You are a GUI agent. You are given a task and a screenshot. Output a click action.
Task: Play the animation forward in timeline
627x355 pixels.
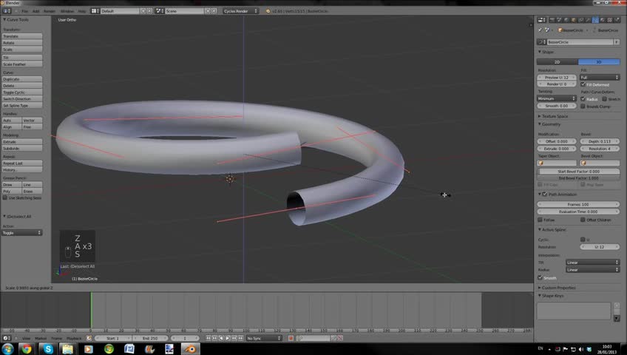(228, 338)
